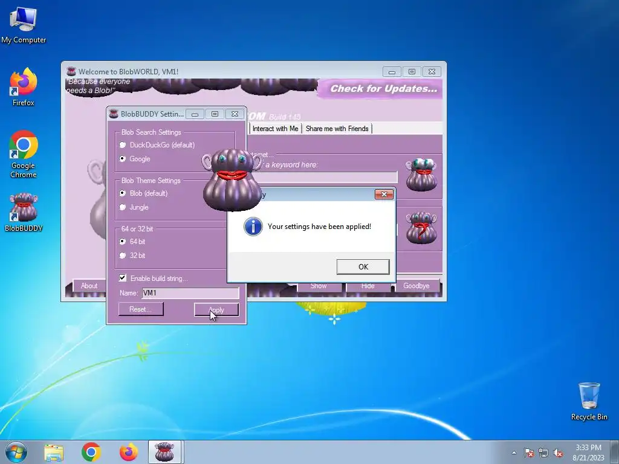Click the BlobWORLD window title bar icon
This screenshot has height=464, width=619.
click(x=71, y=71)
